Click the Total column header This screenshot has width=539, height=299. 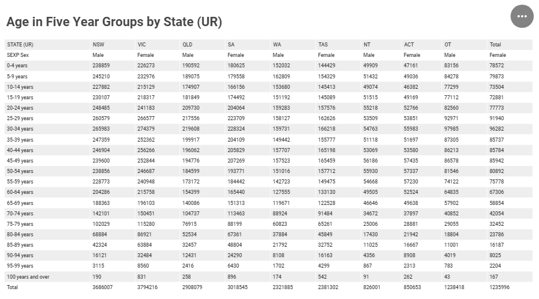click(x=495, y=45)
